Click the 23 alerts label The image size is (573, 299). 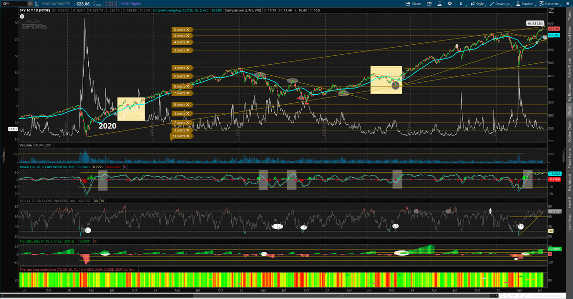(180, 136)
